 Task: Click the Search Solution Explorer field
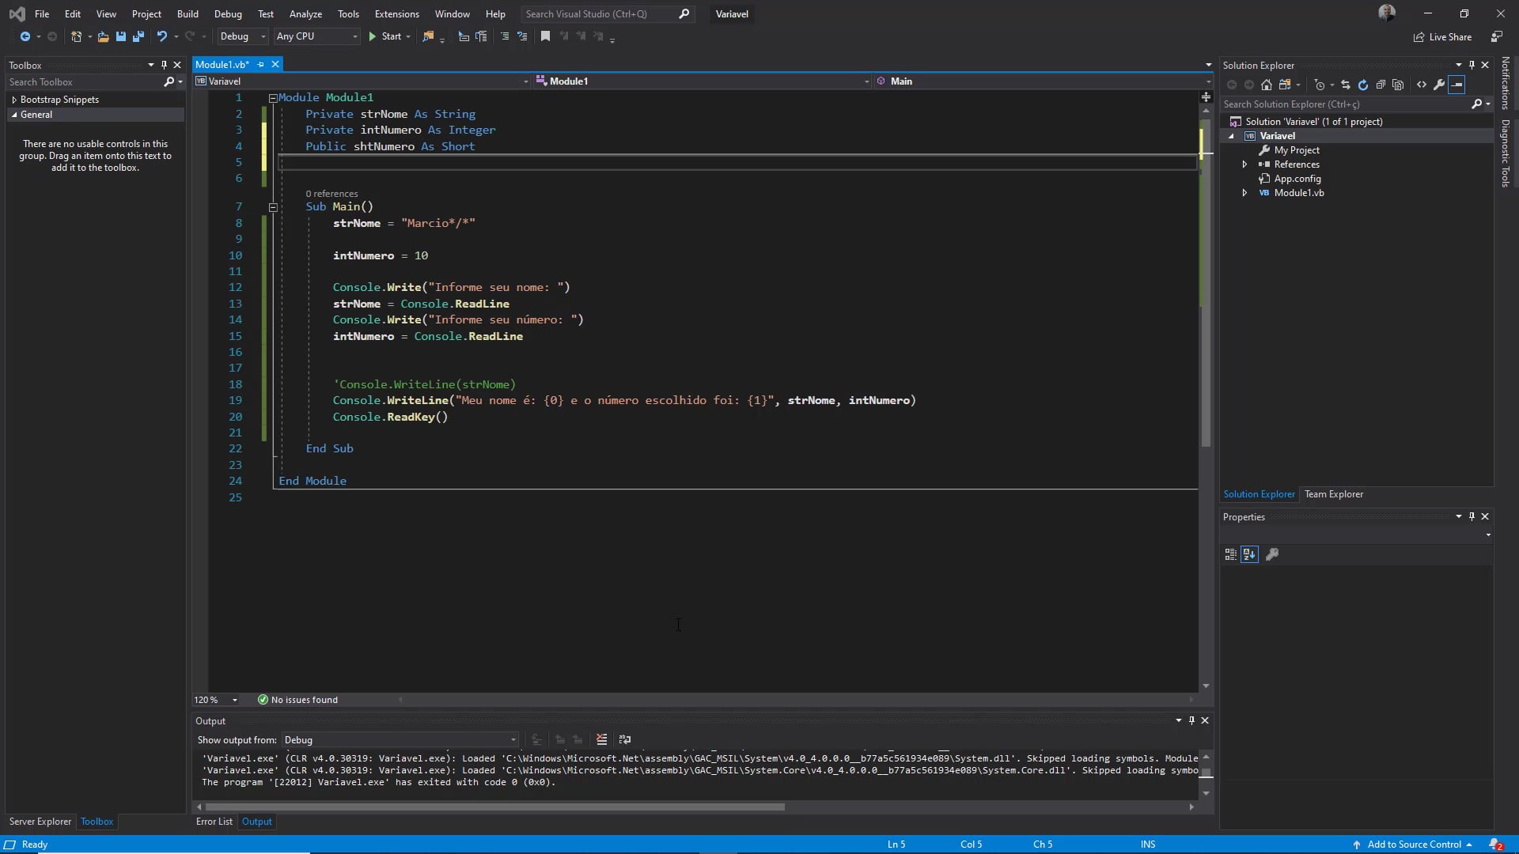(1345, 104)
